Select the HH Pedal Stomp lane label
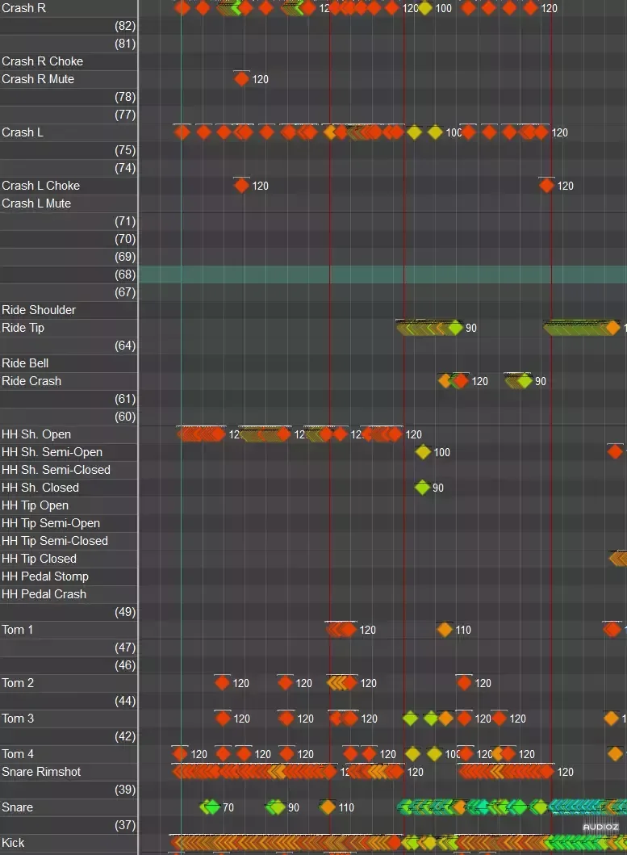 click(44, 576)
